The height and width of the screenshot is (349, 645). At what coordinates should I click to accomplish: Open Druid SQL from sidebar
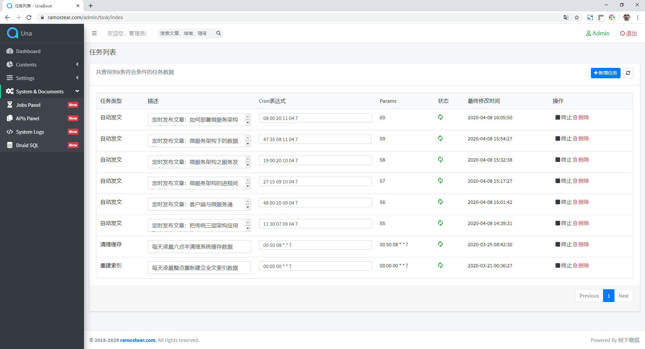[x=27, y=145]
